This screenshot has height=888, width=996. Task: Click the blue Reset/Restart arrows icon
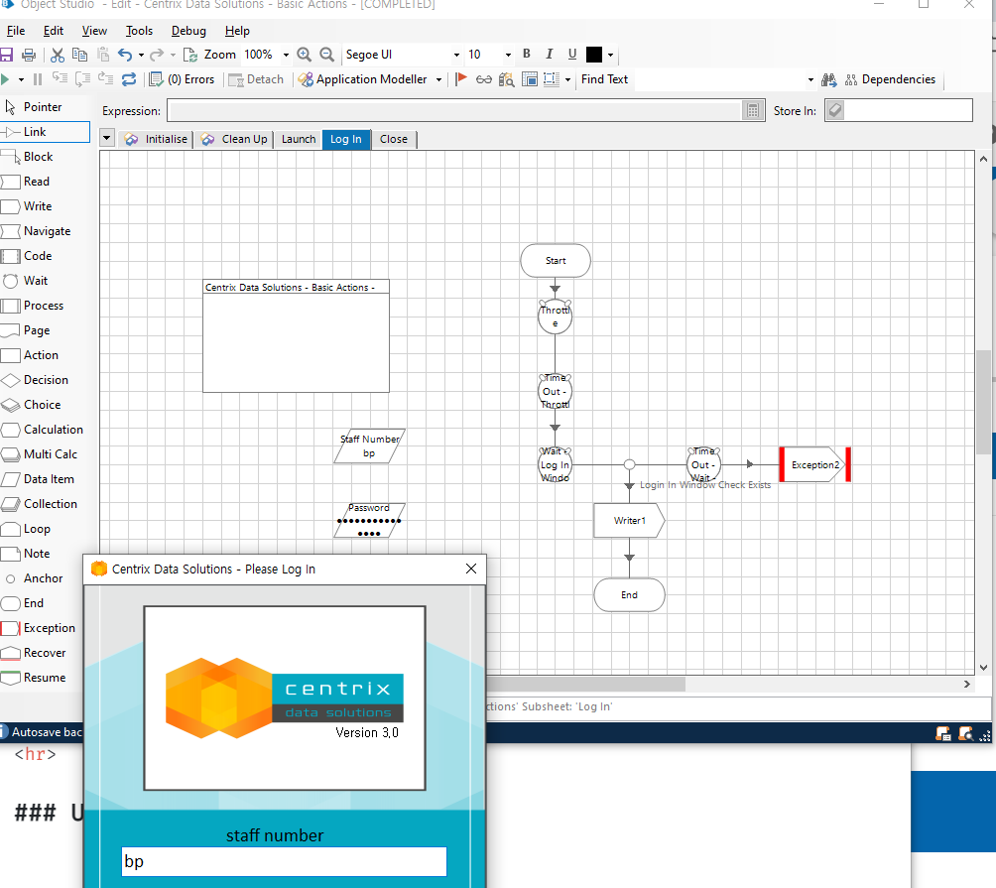(x=129, y=79)
